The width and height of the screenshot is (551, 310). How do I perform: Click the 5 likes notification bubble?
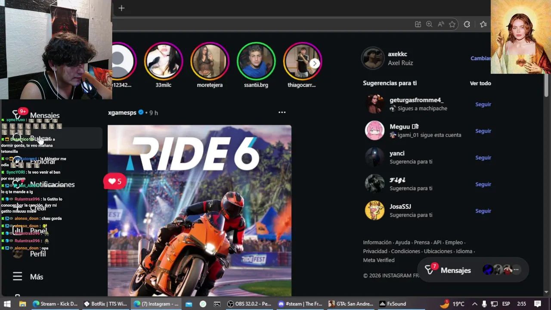[115, 182]
